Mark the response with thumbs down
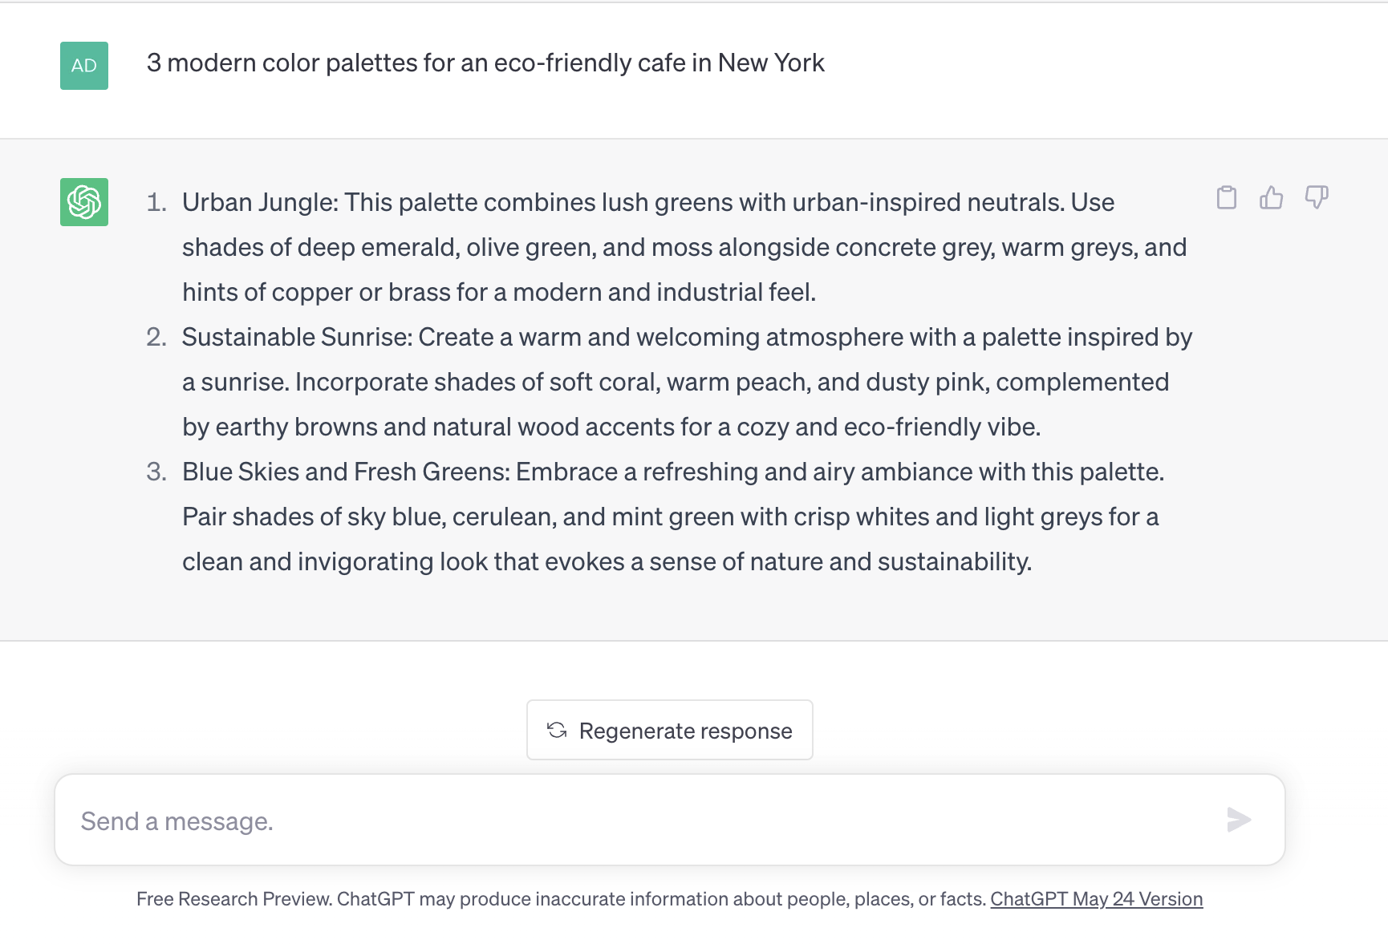 [x=1317, y=197]
